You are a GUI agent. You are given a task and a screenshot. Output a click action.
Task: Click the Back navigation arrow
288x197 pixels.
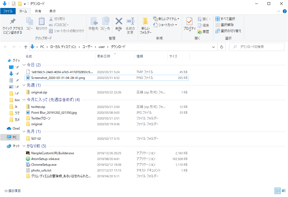click(x=6, y=47)
